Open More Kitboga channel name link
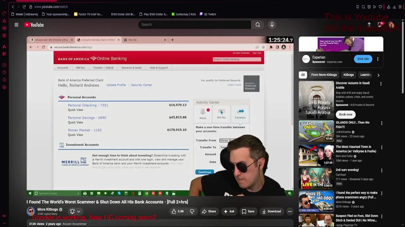This screenshot has height=227, width=405. pyautogui.click(x=48, y=209)
